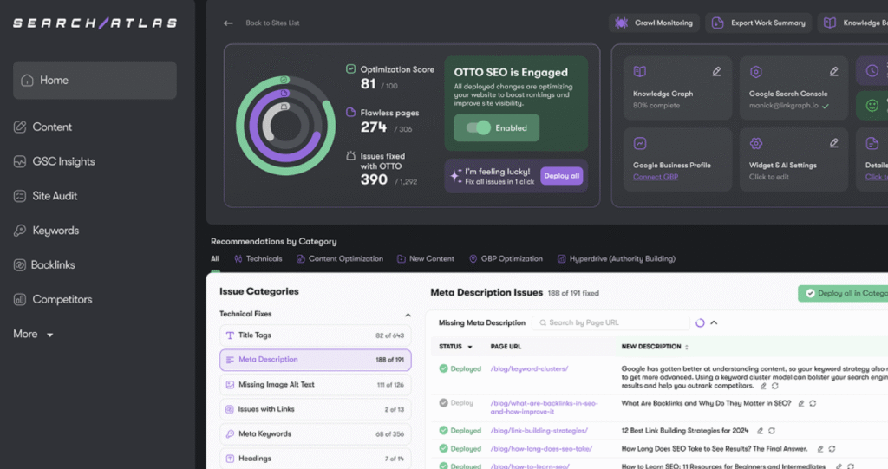Edit Google Search Console card
This screenshot has width=888, height=469.
(833, 71)
